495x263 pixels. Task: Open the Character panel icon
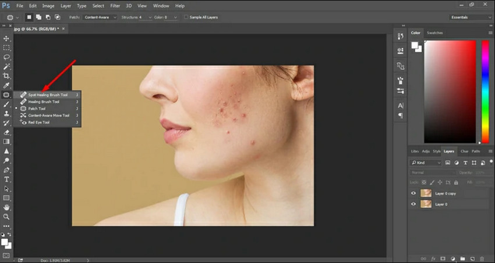pos(400,106)
